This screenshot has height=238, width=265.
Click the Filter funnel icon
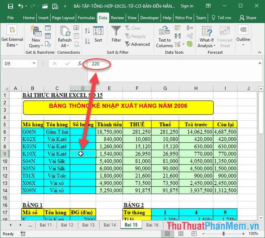(x=116, y=32)
